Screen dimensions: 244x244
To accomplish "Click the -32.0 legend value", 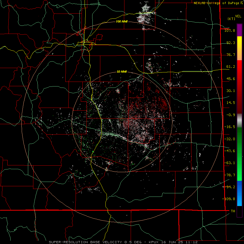I will [x=230, y=139].
